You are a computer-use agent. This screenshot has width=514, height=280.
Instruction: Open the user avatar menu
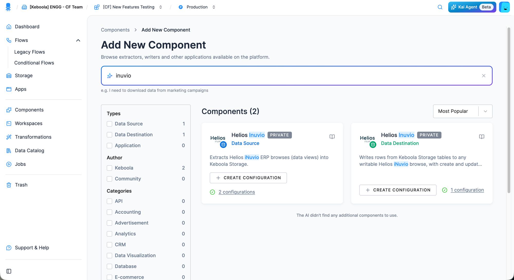pyautogui.click(x=504, y=7)
